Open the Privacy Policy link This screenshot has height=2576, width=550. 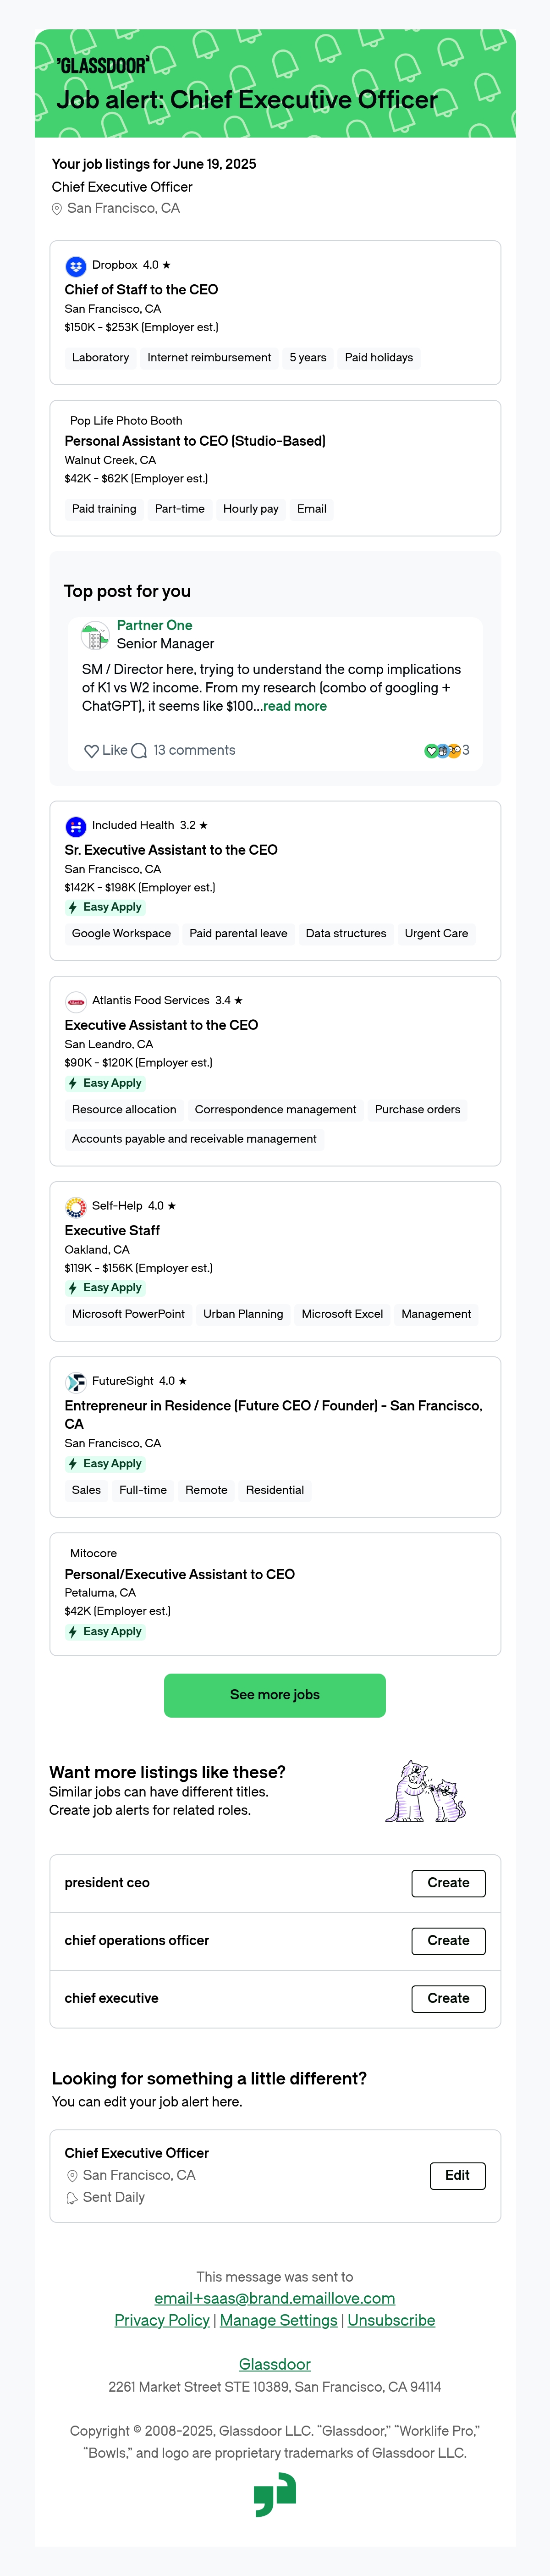tap(162, 2320)
